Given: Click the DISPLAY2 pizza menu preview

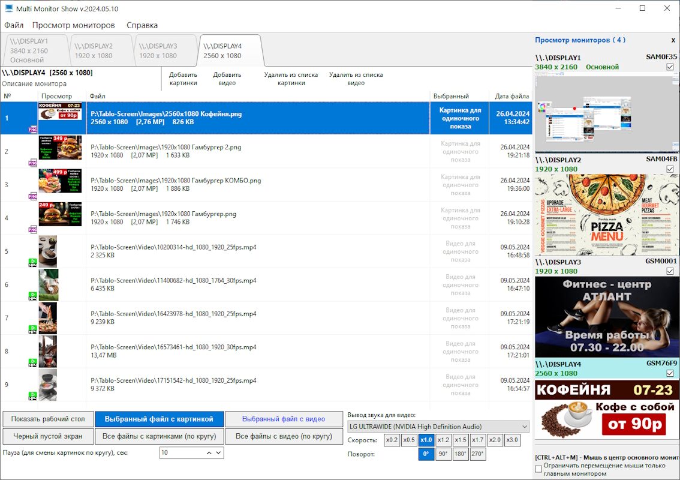Looking at the screenshot, I should [607, 216].
